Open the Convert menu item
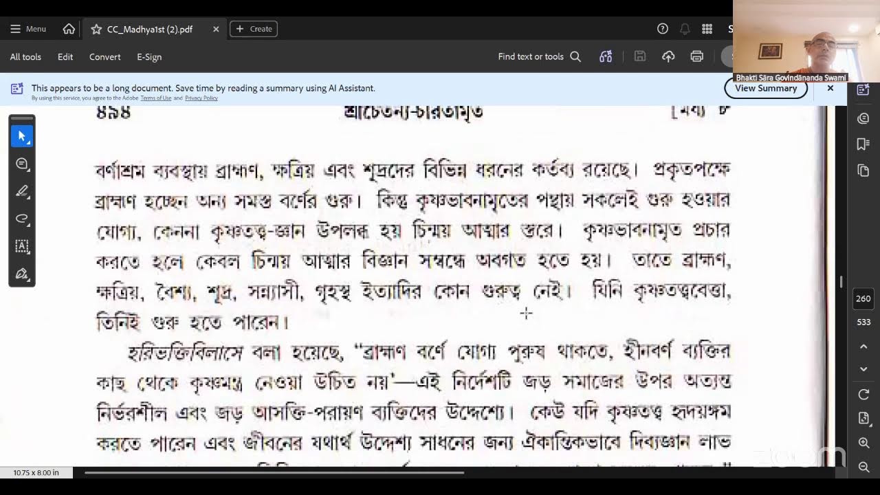This screenshot has width=880, height=495. pyautogui.click(x=105, y=57)
